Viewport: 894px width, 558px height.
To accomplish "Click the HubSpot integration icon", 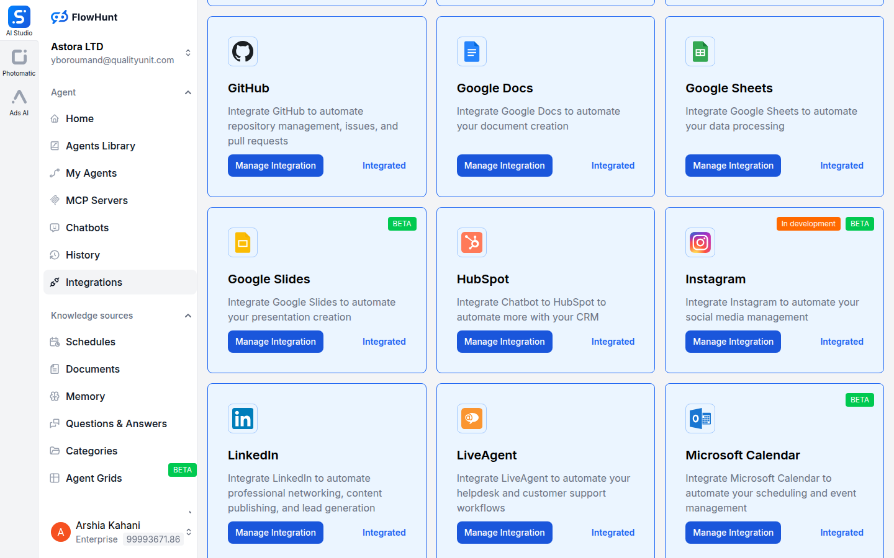I will point(471,242).
